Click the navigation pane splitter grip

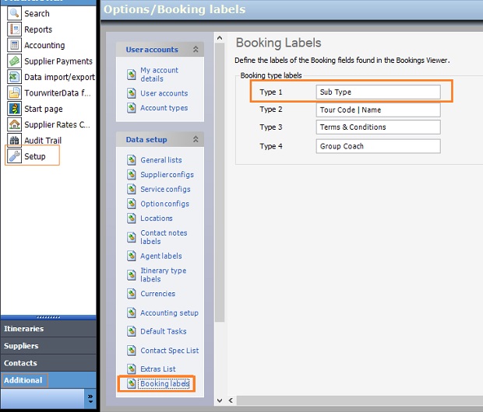tap(48, 317)
